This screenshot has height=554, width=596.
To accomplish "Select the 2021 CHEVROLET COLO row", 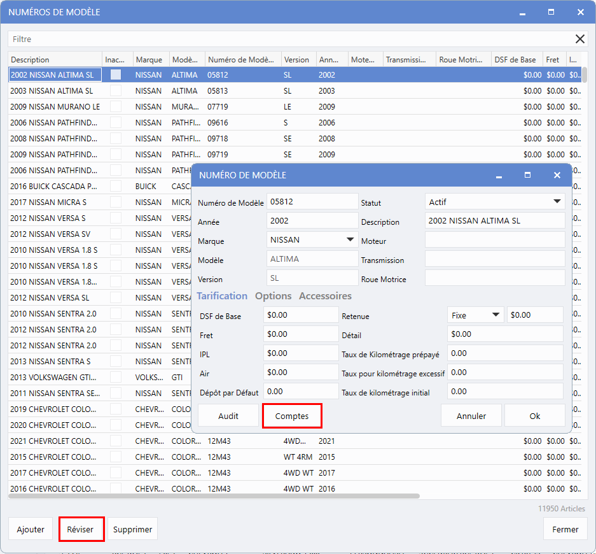I will tap(295, 441).
